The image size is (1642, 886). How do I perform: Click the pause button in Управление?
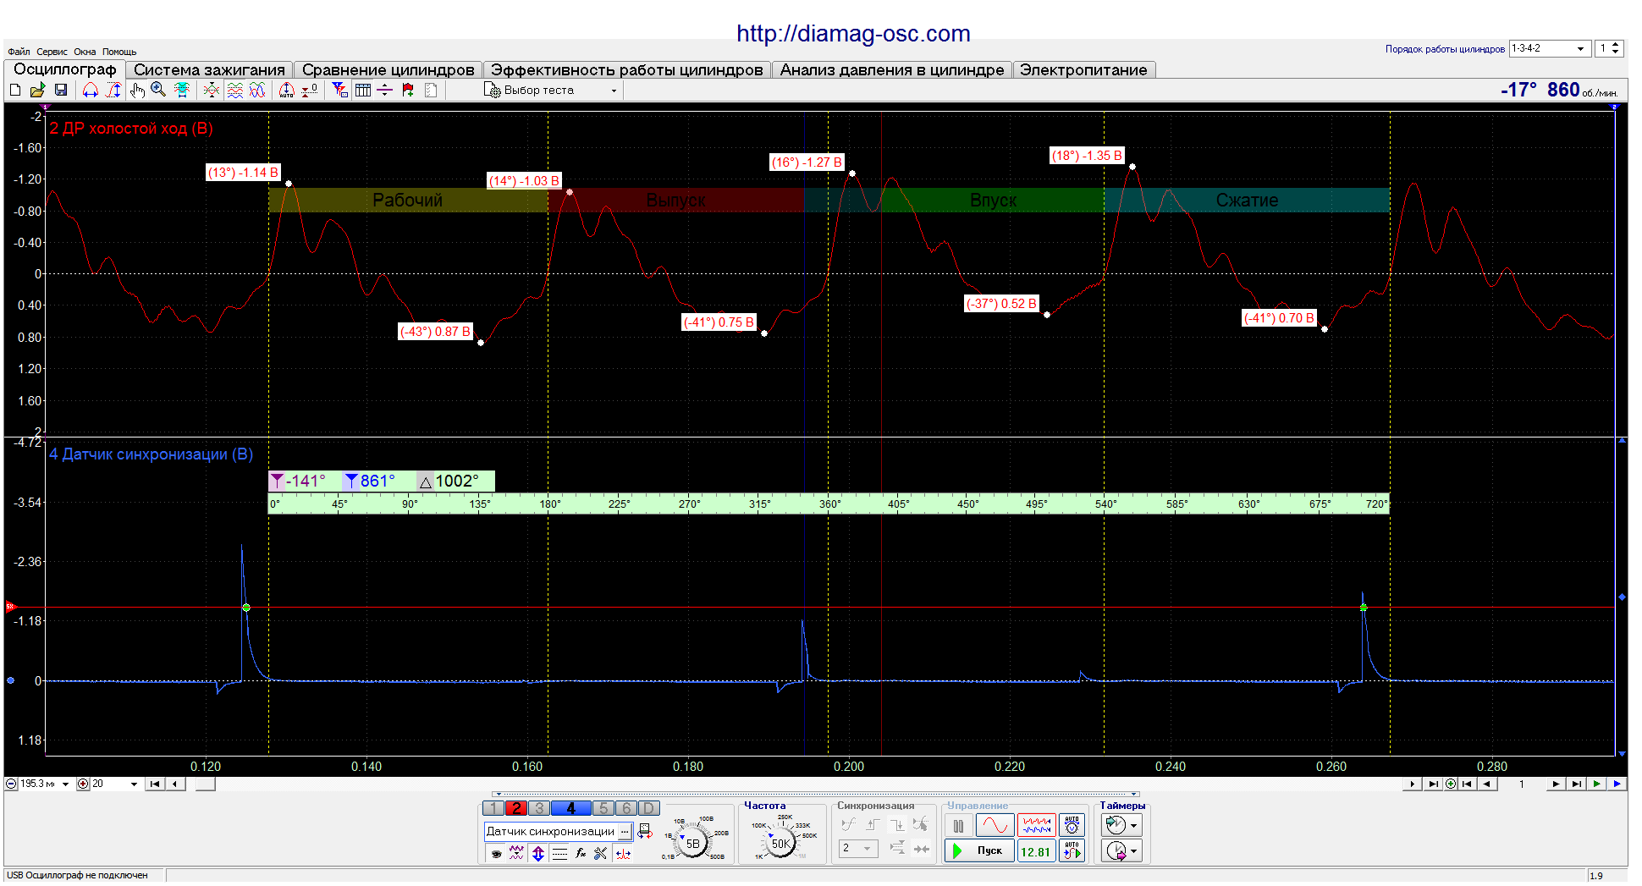(958, 825)
